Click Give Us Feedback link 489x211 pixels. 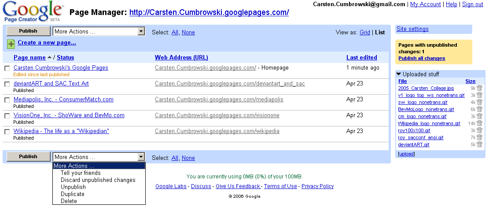point(238,186)
